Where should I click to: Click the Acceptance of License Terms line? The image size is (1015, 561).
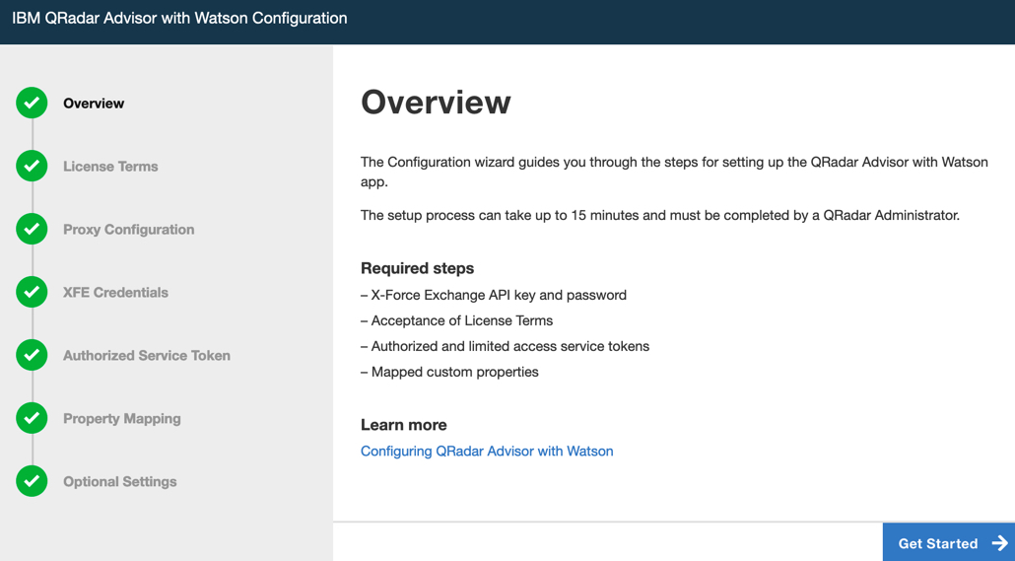(x=457, y=320)
